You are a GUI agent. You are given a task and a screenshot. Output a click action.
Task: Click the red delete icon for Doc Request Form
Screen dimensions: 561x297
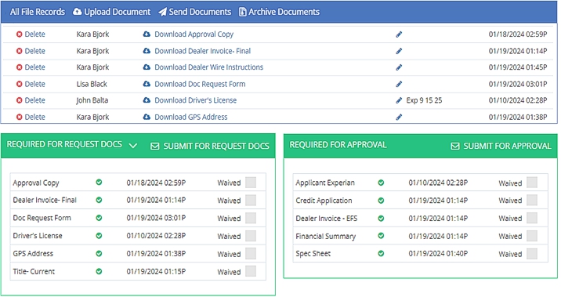tap(20, 84)
